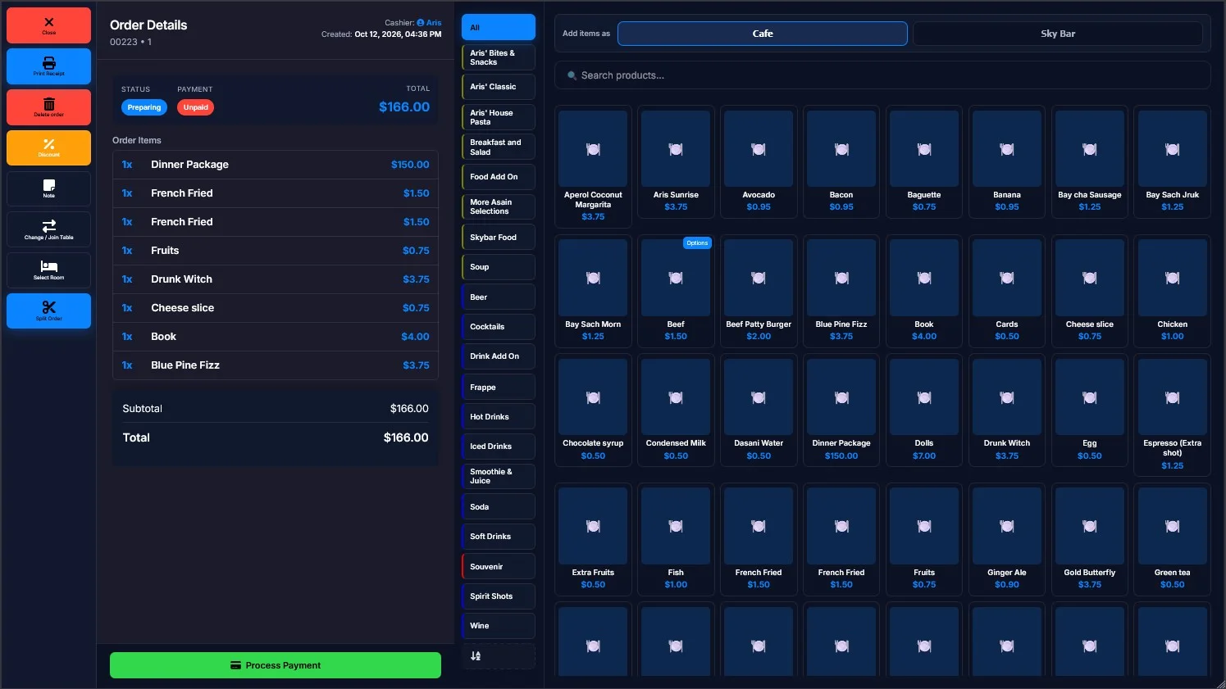Add Aperol Coconut Margarita product to order
Viewport: 1226px width, 689px height.
coord(593,166)
